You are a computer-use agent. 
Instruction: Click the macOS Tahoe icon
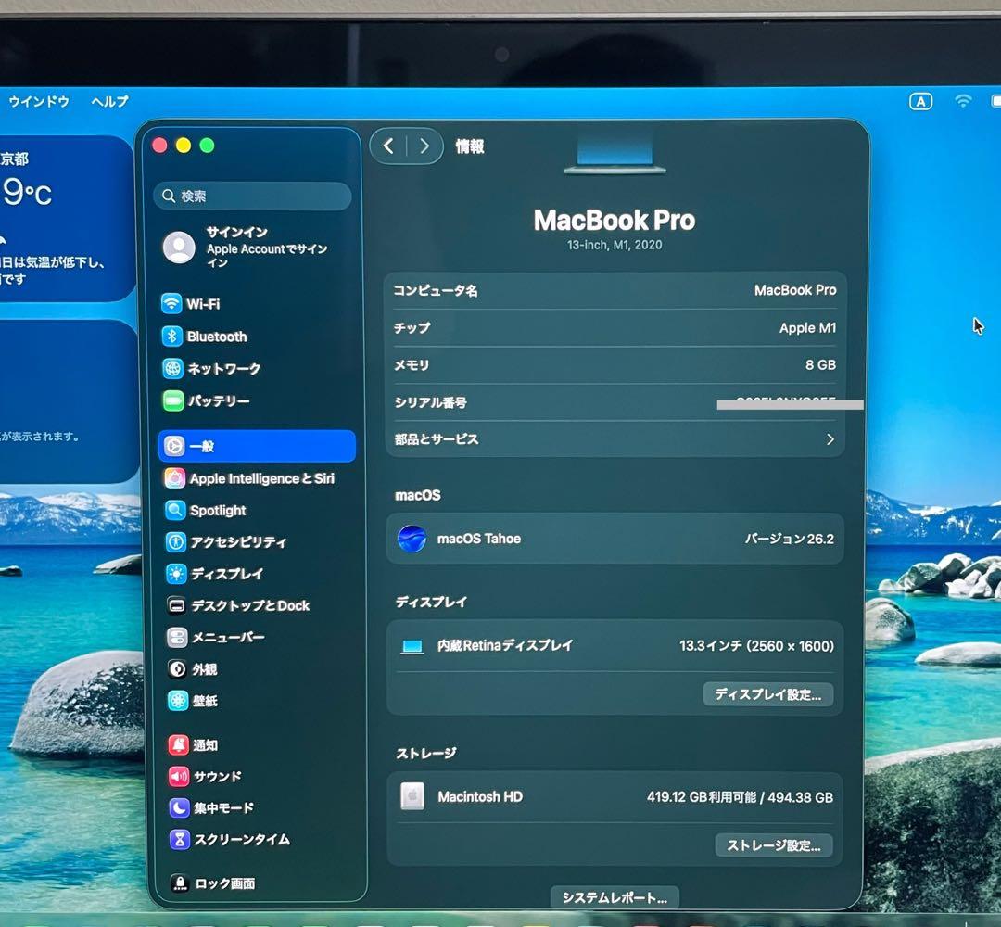click(x=412, y=539)
